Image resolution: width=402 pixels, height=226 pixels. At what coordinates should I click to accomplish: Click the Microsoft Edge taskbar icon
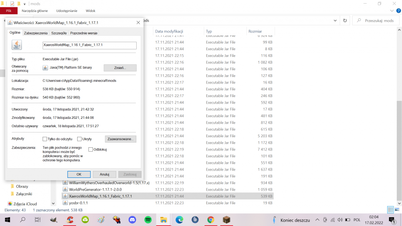point(179,220)
